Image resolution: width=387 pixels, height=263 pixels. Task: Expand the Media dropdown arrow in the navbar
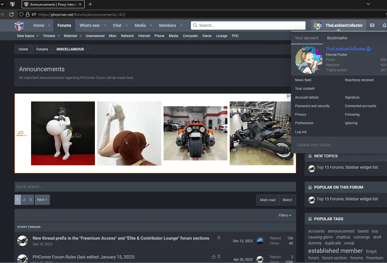point(151,25)
